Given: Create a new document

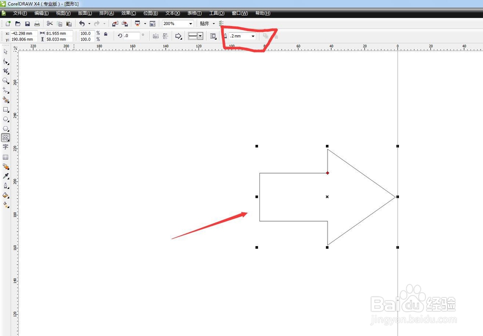Looking at the screenshot, I should pos(8,24).
